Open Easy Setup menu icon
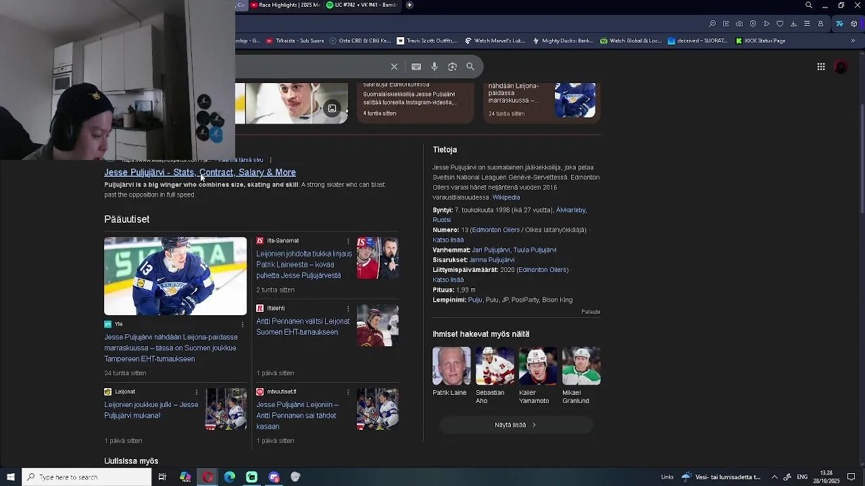 click(807, 24)
